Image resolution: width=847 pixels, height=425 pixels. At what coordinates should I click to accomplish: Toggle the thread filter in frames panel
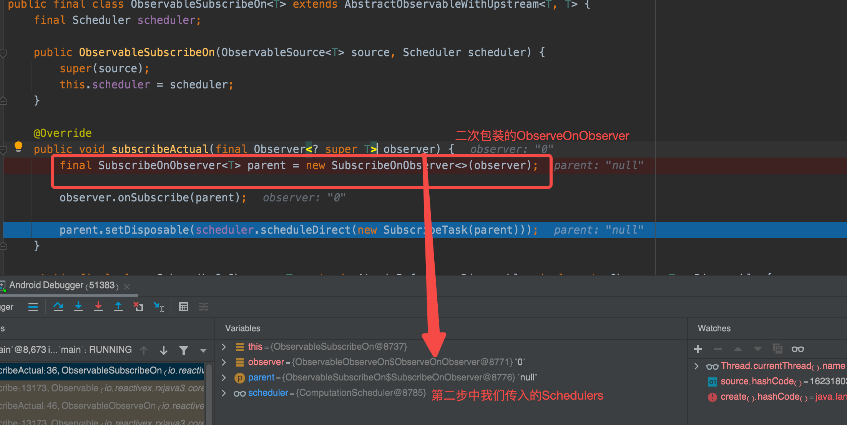(x=184, y=350)
